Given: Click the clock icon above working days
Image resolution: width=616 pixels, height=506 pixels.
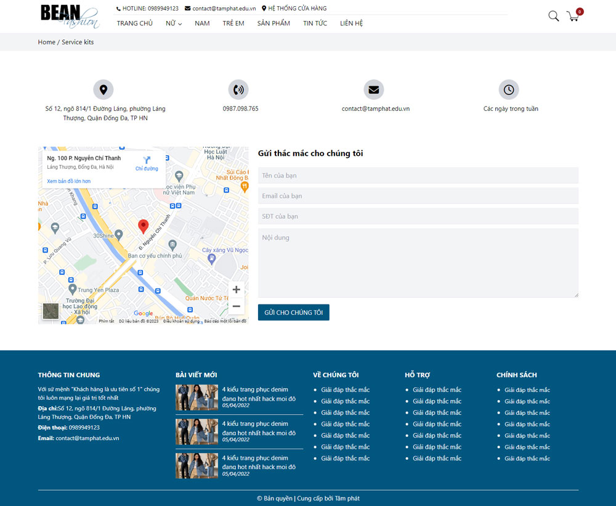Looking at the screenshot, I should (x=509, y=89).
